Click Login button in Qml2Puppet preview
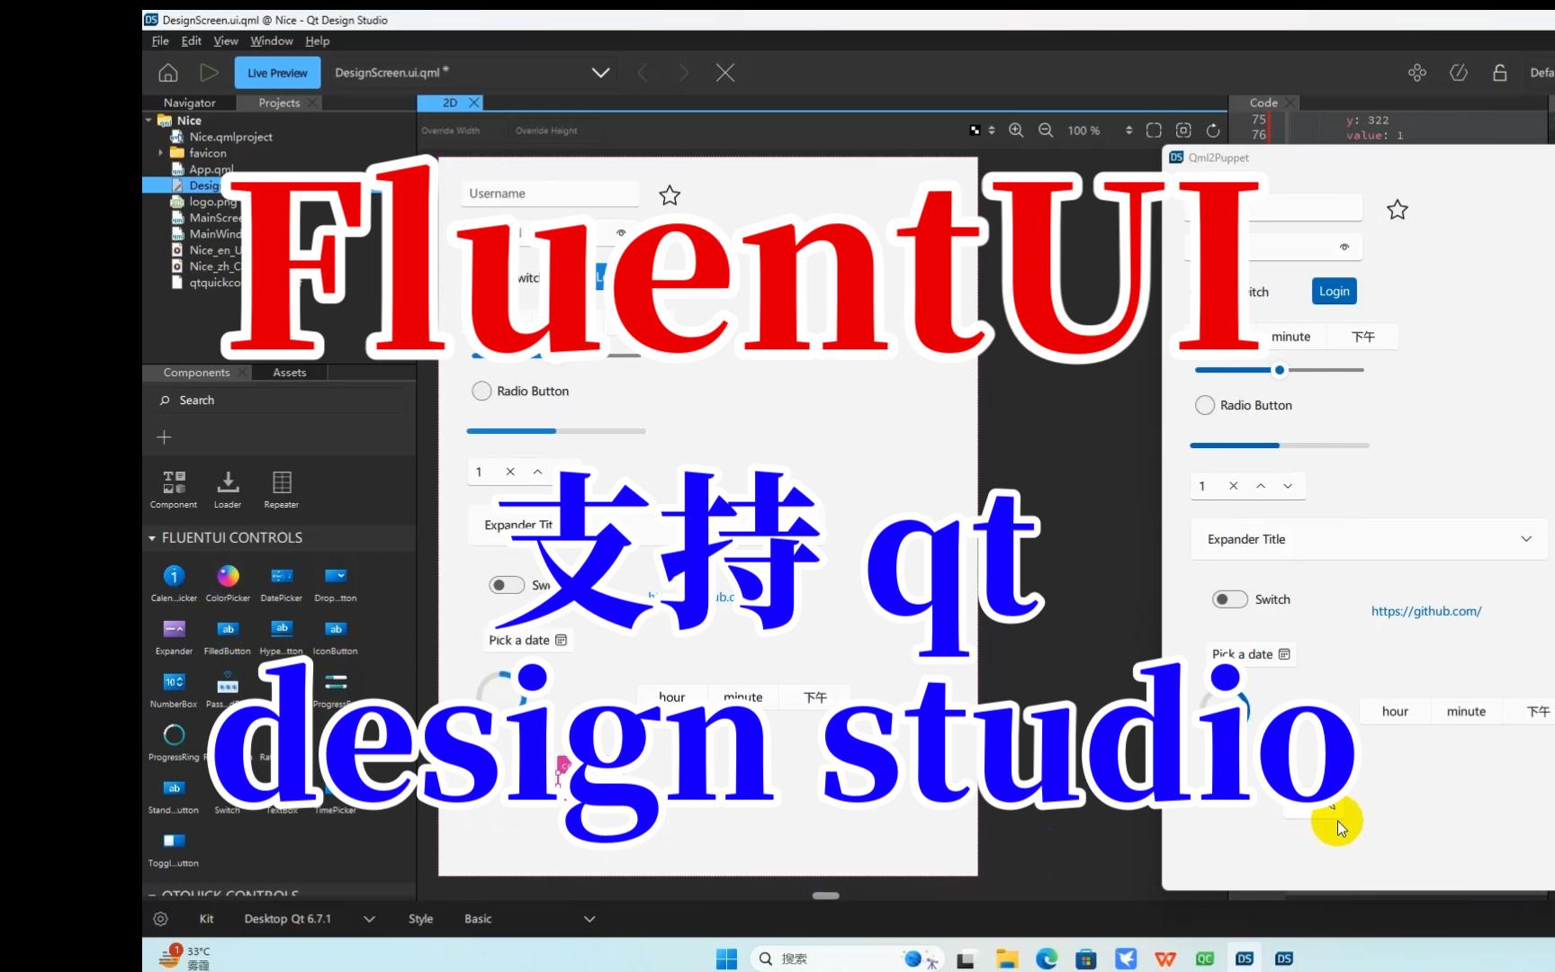Image resolution: width=1555 pixels, height=972 pixels. pos(1334,292)
